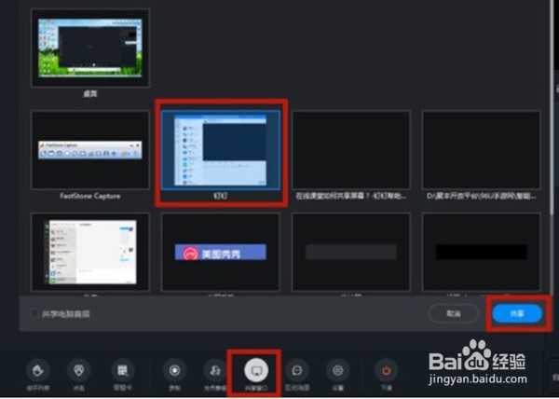Mute everyone with the 全员静音 icon
559x399 pixels.
point(215,370)
